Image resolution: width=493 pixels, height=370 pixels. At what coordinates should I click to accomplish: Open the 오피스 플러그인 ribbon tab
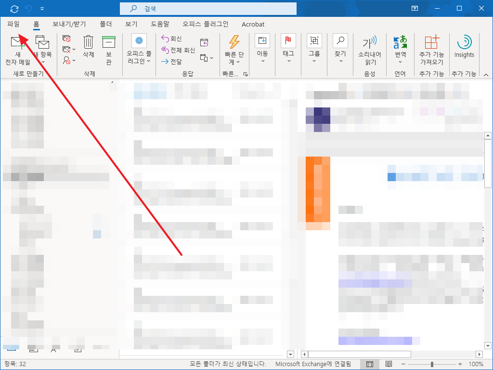205,24
